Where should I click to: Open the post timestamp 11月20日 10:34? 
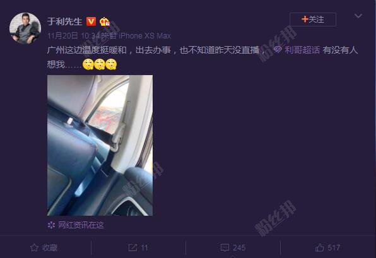click(x=73, y=36)
